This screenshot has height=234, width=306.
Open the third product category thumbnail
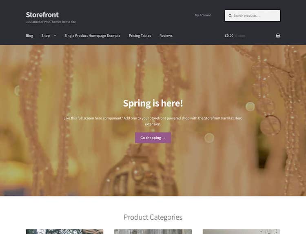[242, 232]
